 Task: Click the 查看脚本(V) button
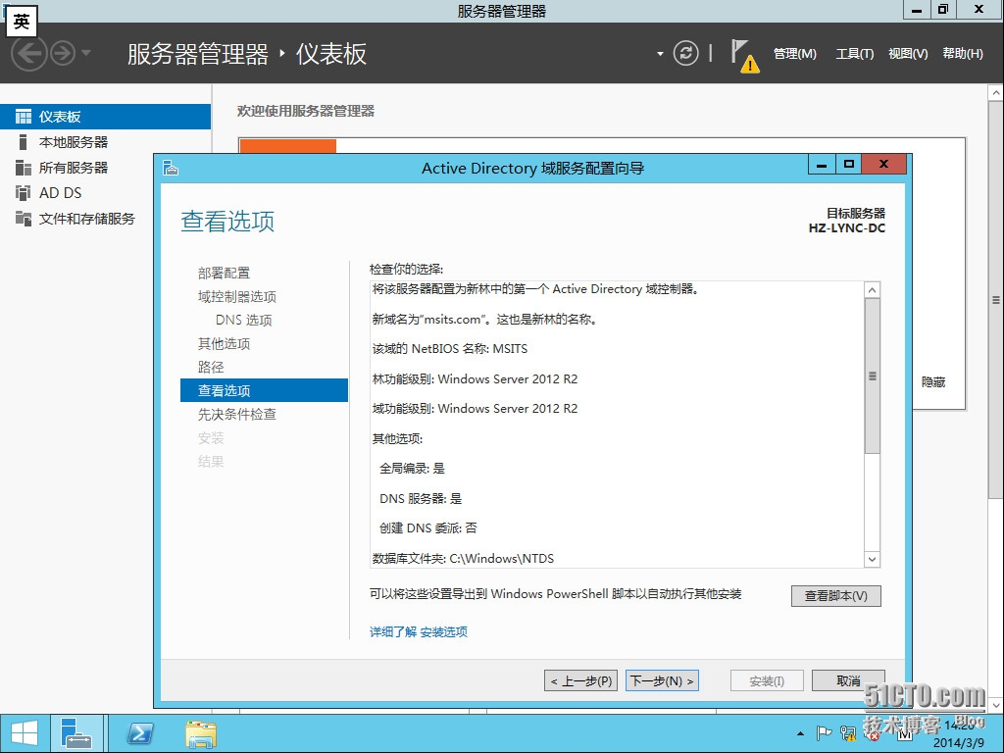point(836,596)
